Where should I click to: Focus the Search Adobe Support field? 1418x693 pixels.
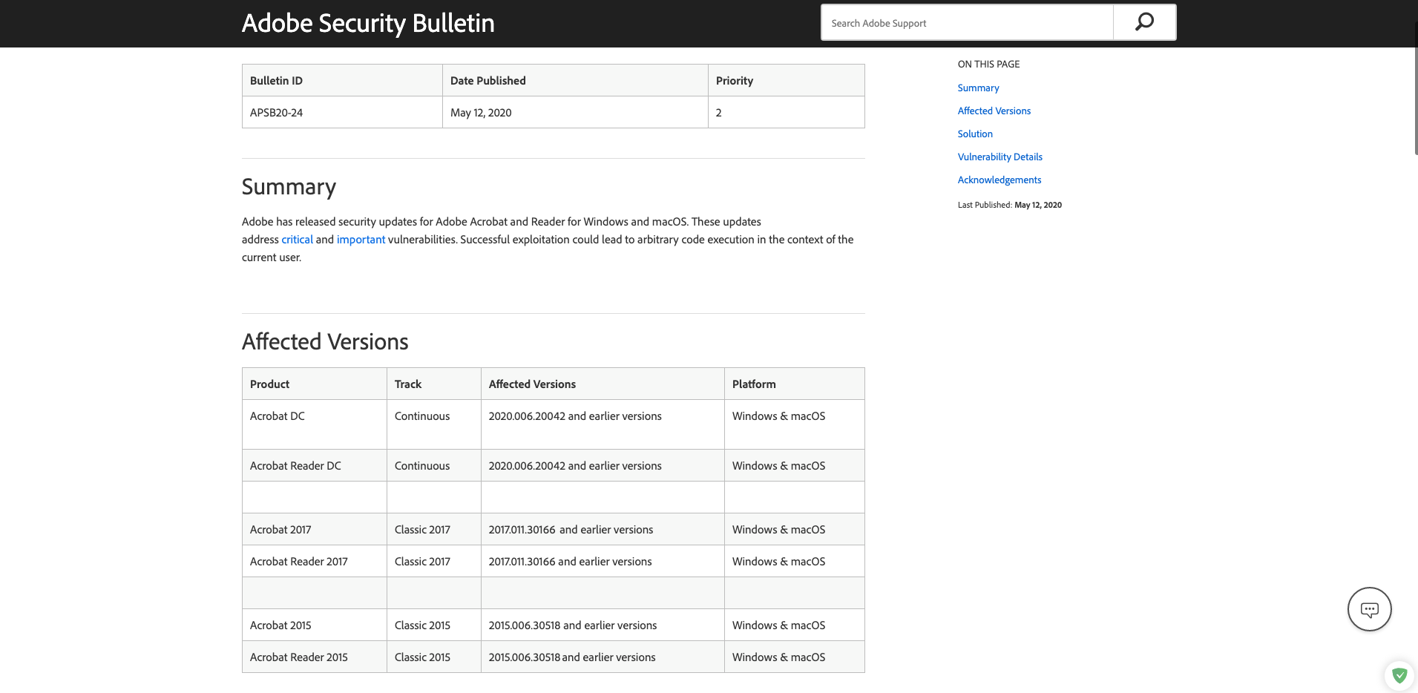click(966, 23)
